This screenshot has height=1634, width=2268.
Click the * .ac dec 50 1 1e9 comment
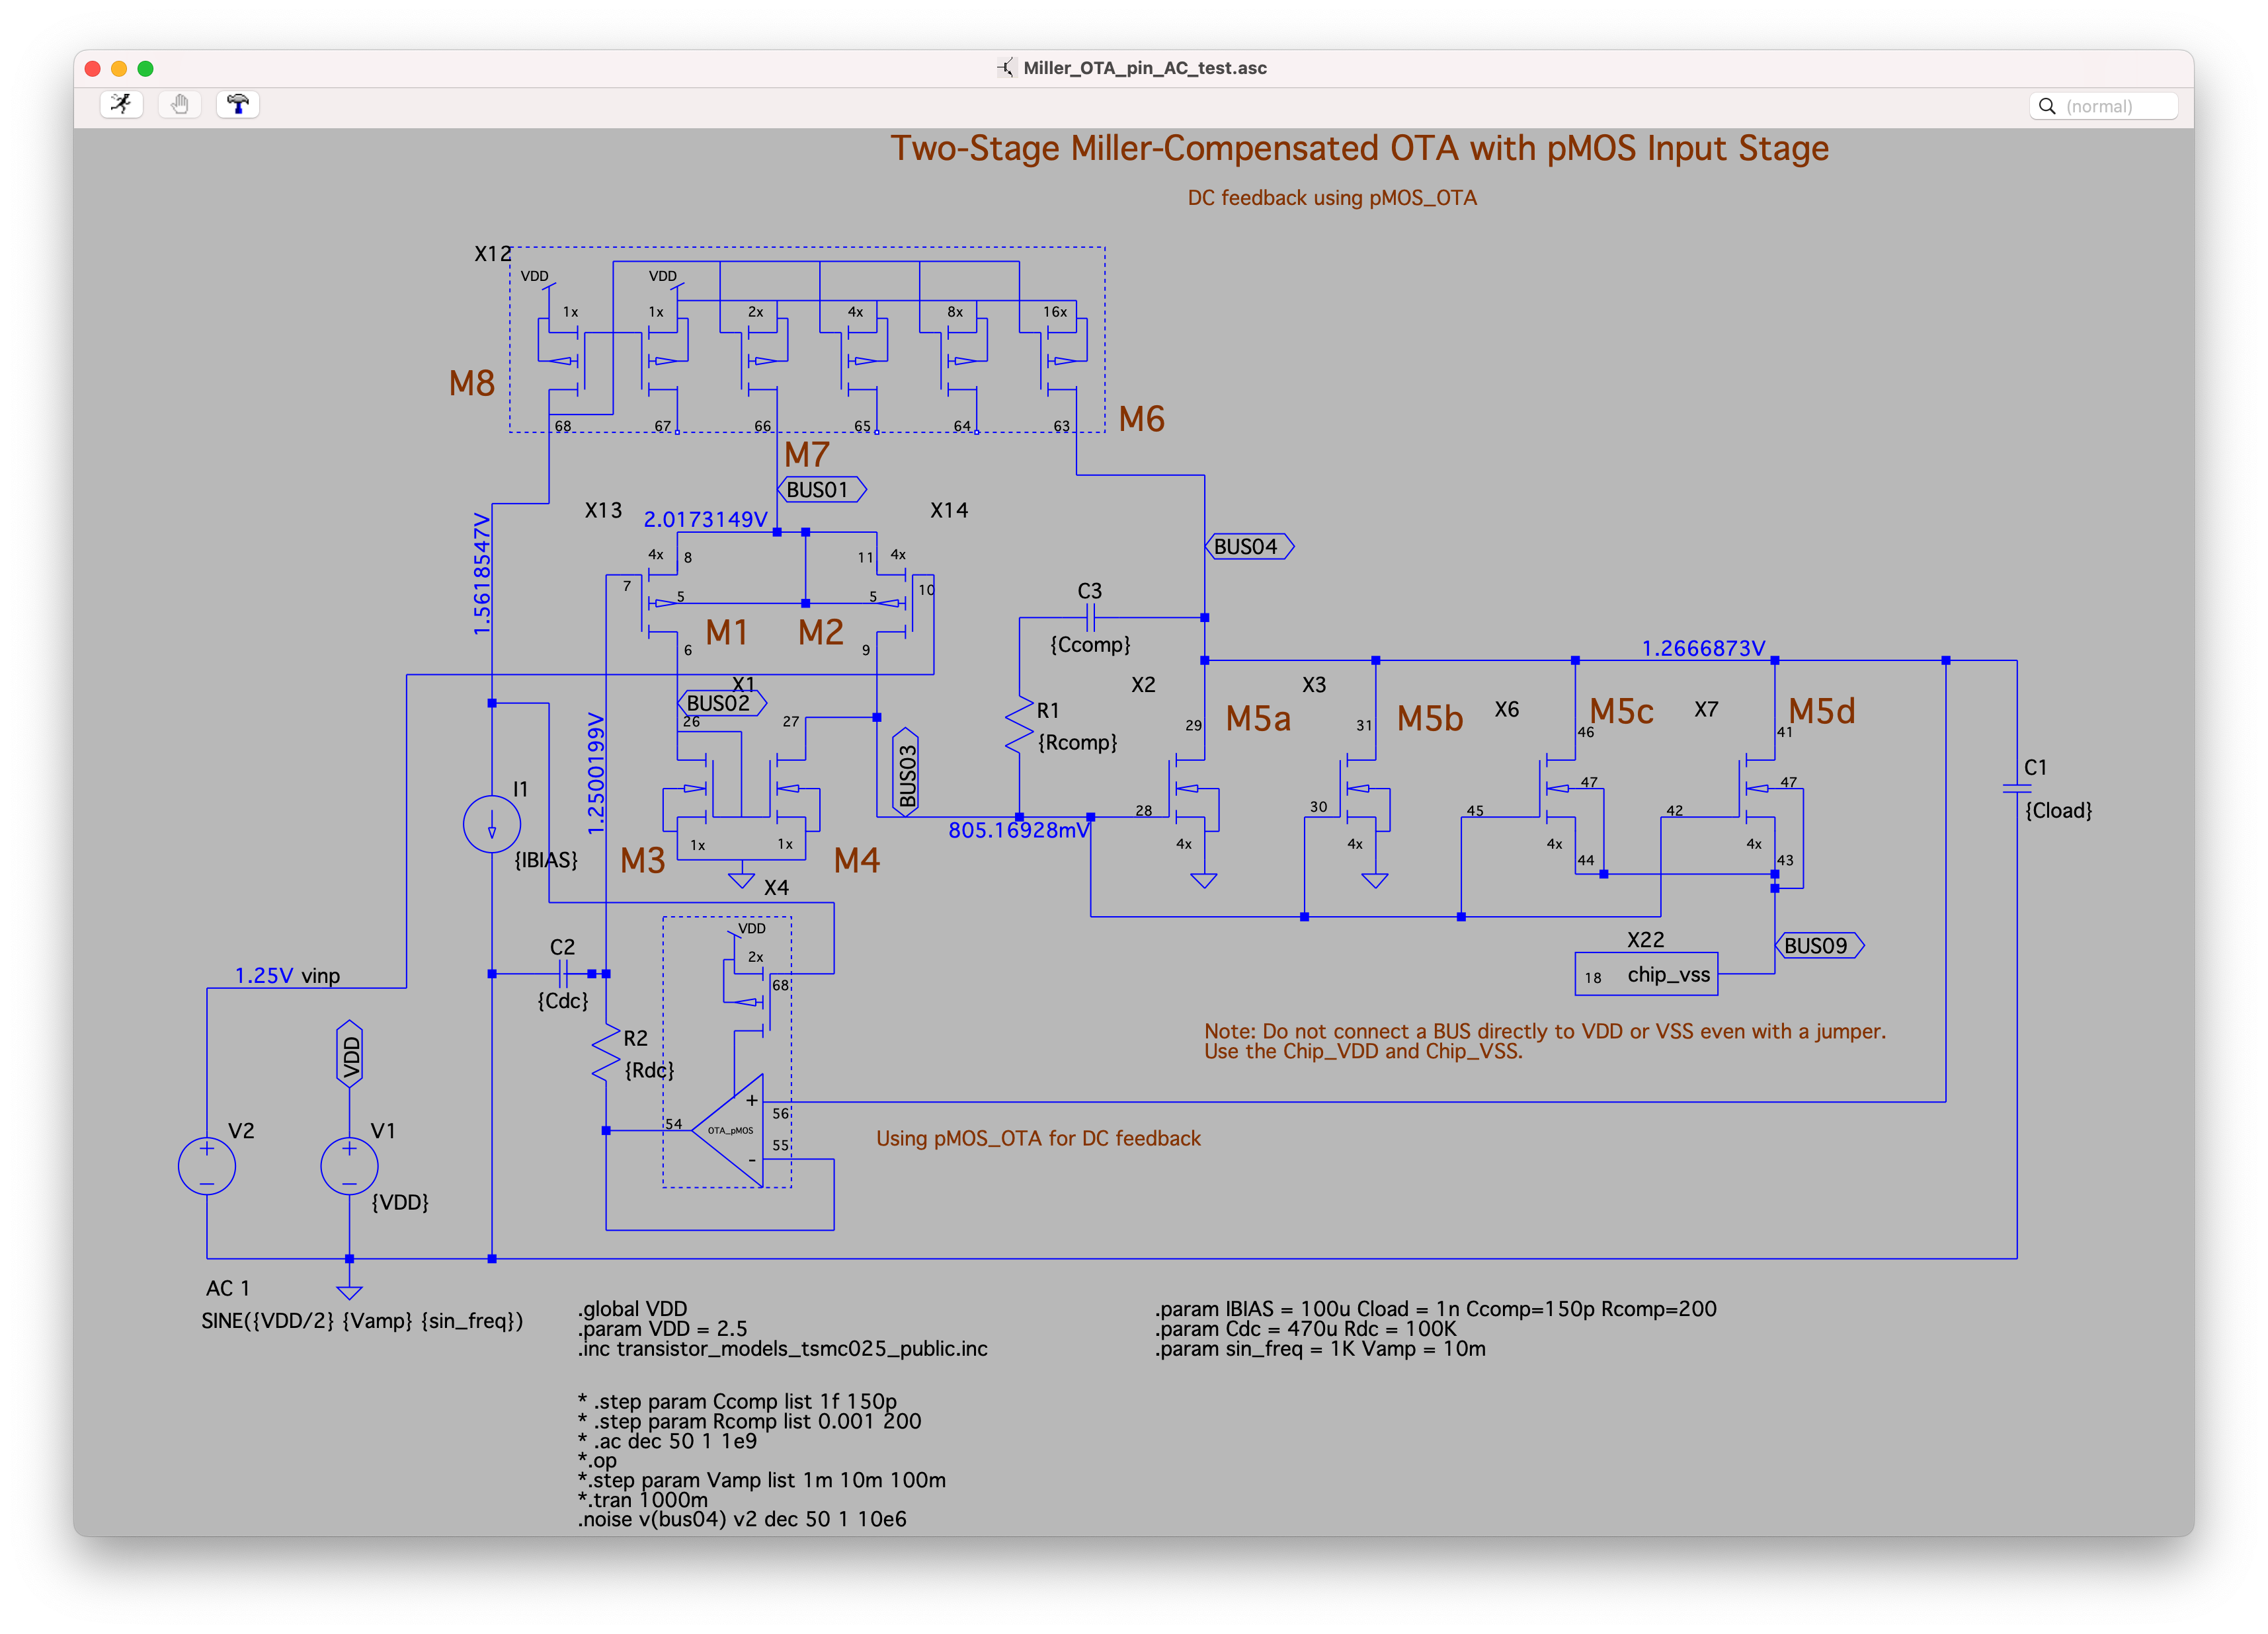667,1441
